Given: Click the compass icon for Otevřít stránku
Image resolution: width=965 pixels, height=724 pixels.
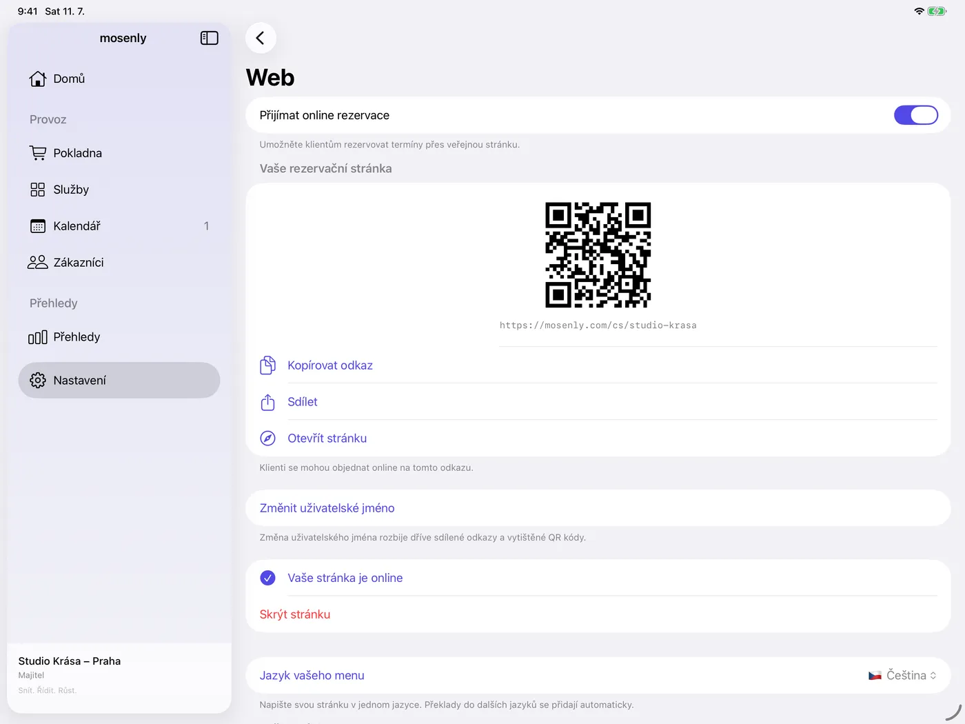Looking at the screenshot, I should (268, 439).
